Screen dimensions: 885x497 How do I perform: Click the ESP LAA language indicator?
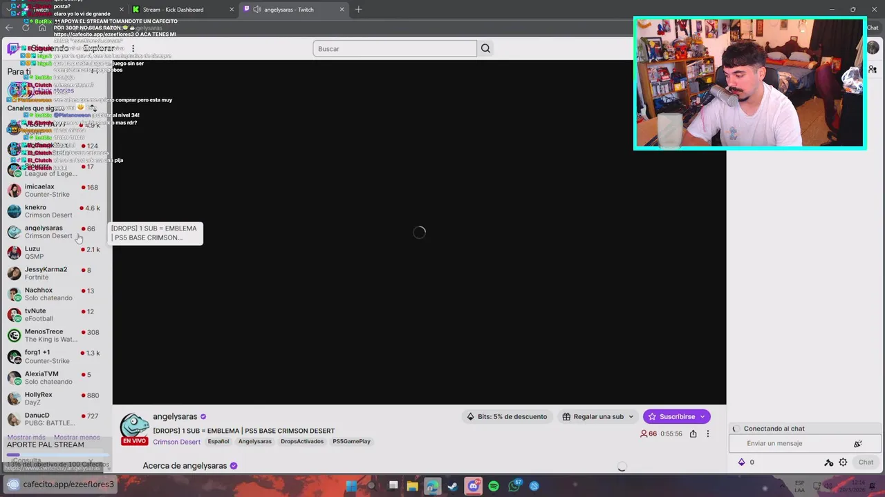pos(799,486)
